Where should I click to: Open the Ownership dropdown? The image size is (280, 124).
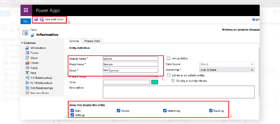(227, 70)
